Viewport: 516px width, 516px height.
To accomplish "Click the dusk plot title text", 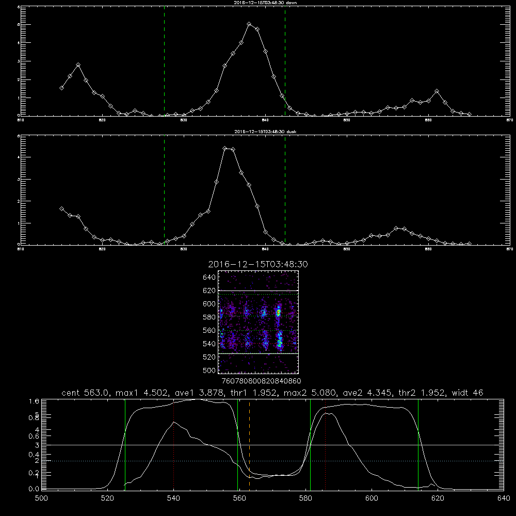I will (x=265, y=132).
